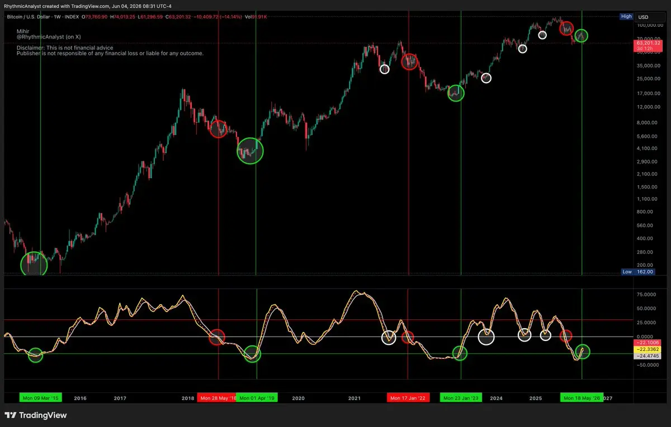Click the 2024 label on the time axis
This screenshot has width=671, height=427.
(x=496, y=399)
